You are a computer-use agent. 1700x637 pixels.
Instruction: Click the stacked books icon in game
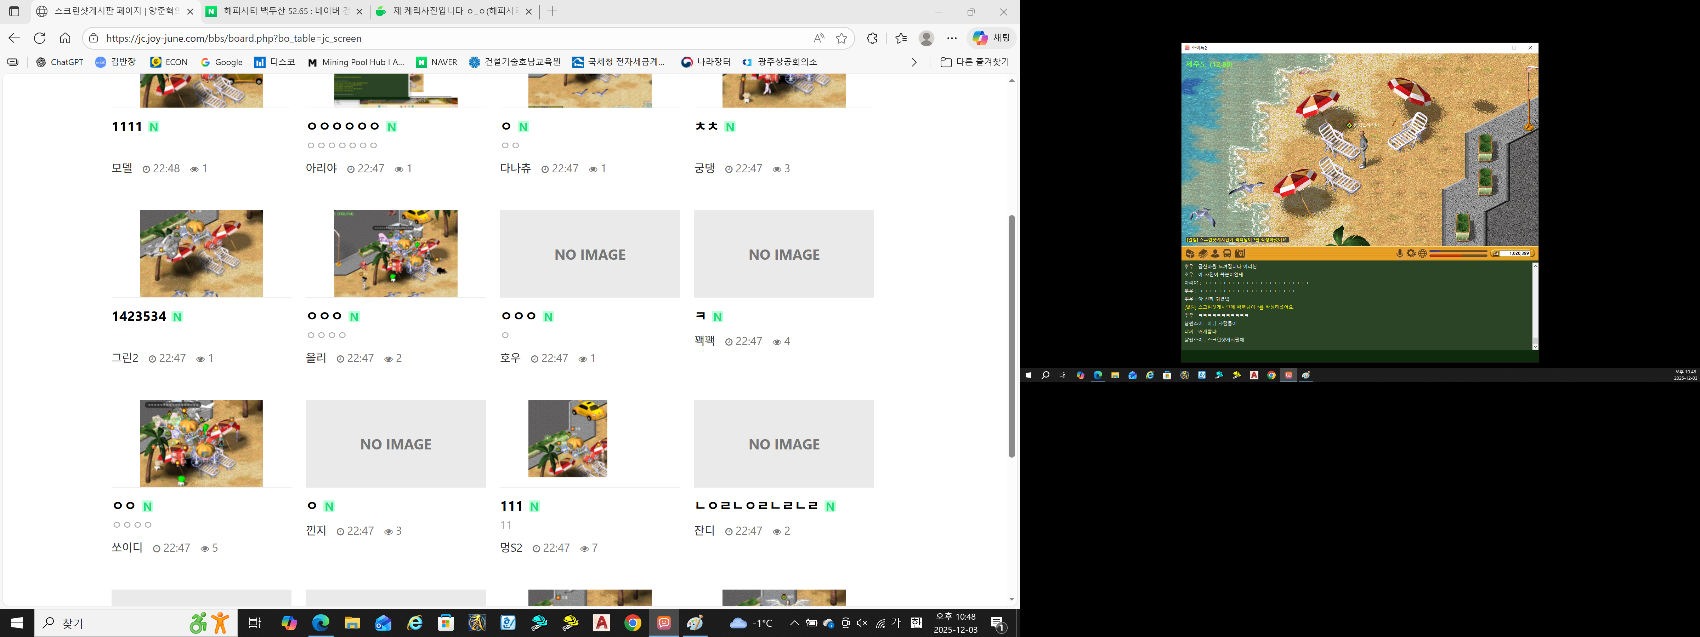(x=1203, y=253)
